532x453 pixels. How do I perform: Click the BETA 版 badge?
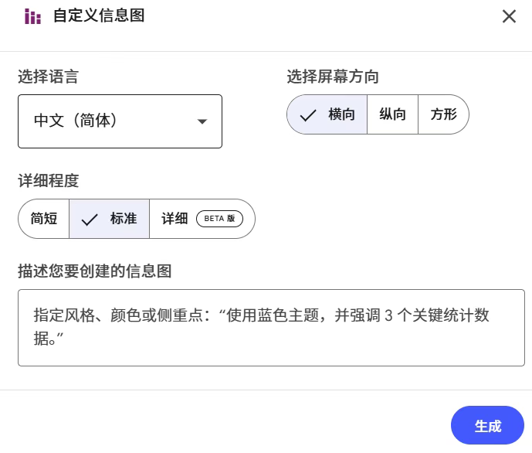pos(219,219)
